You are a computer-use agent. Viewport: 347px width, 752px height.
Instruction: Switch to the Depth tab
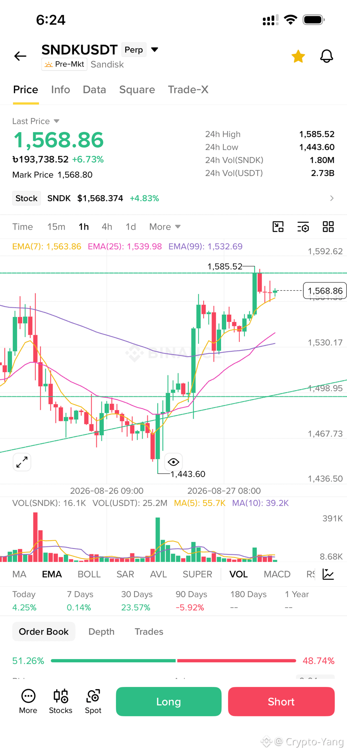pos(101,632)
